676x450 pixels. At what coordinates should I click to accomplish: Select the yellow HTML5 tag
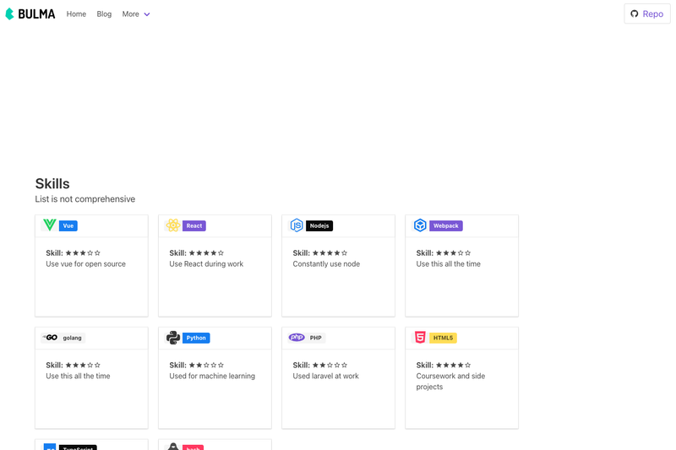coord(443,338)
